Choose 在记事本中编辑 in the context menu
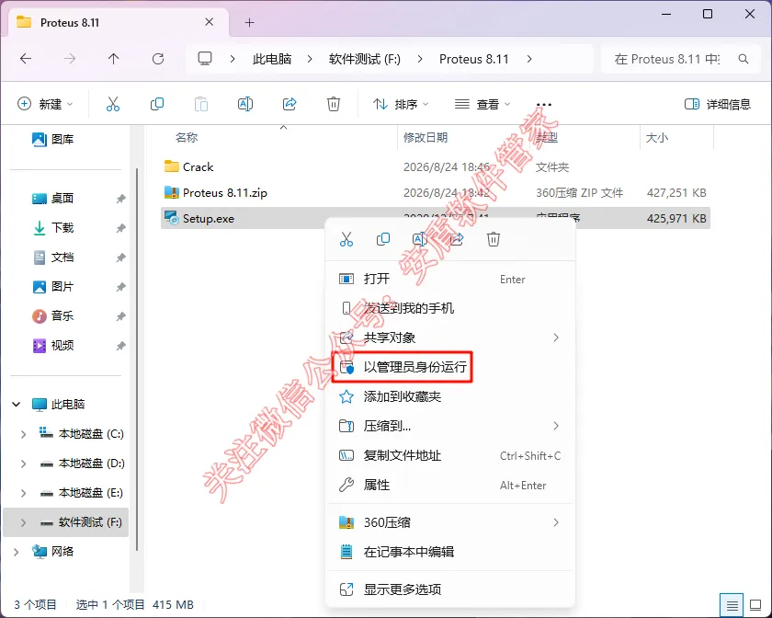The width and height of the screenshot is (772, 618). coord(450,552)
